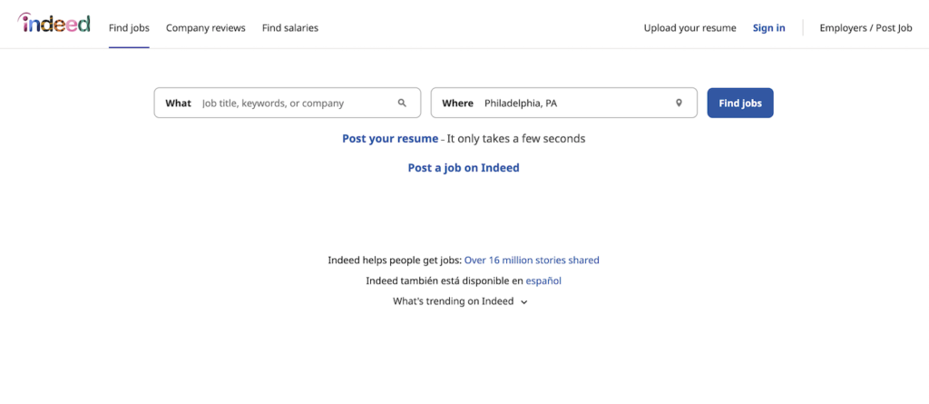
Task: Focus the Where location input field
Action: pos(564,103)
